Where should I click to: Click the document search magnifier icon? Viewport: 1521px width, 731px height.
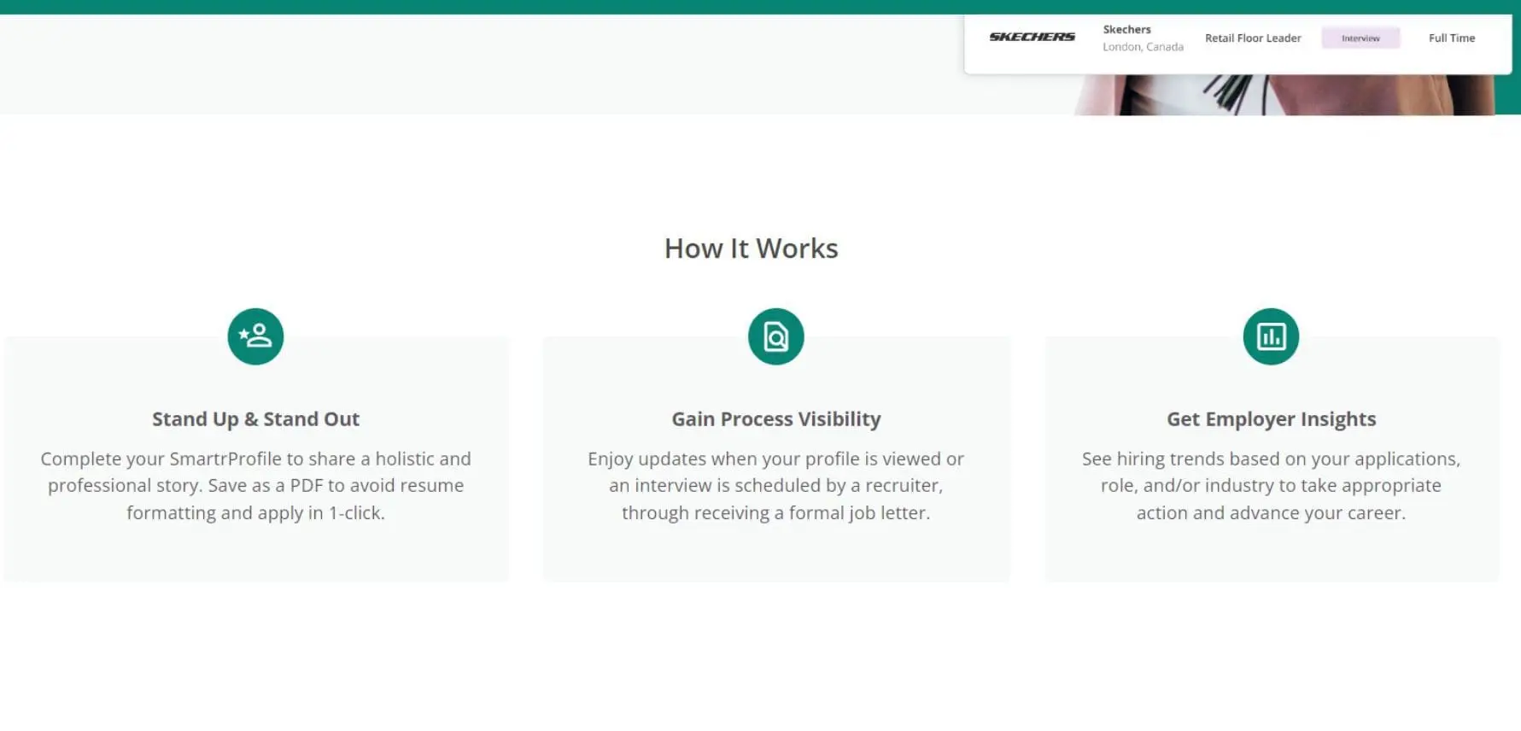click(x=775, y=336)
